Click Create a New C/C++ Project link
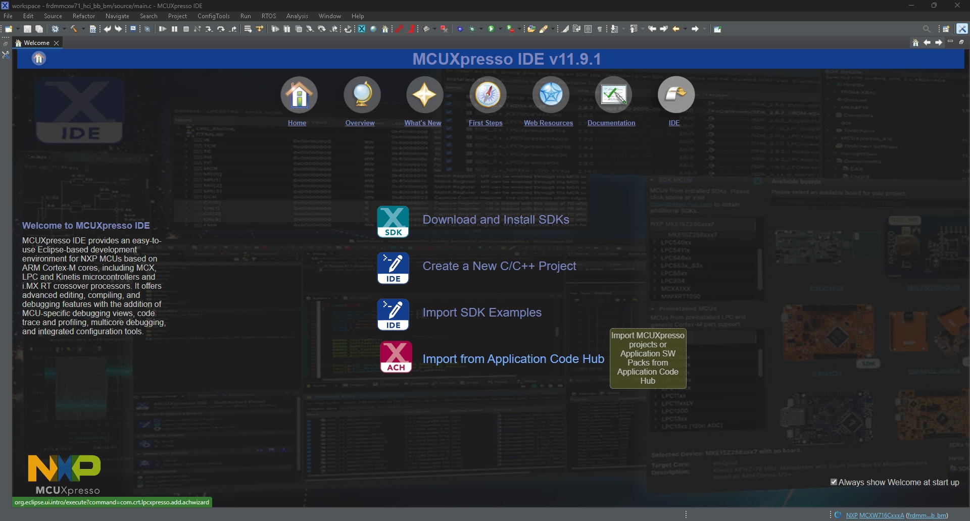The width and height of the screenshot is (970, 521). 499,266
